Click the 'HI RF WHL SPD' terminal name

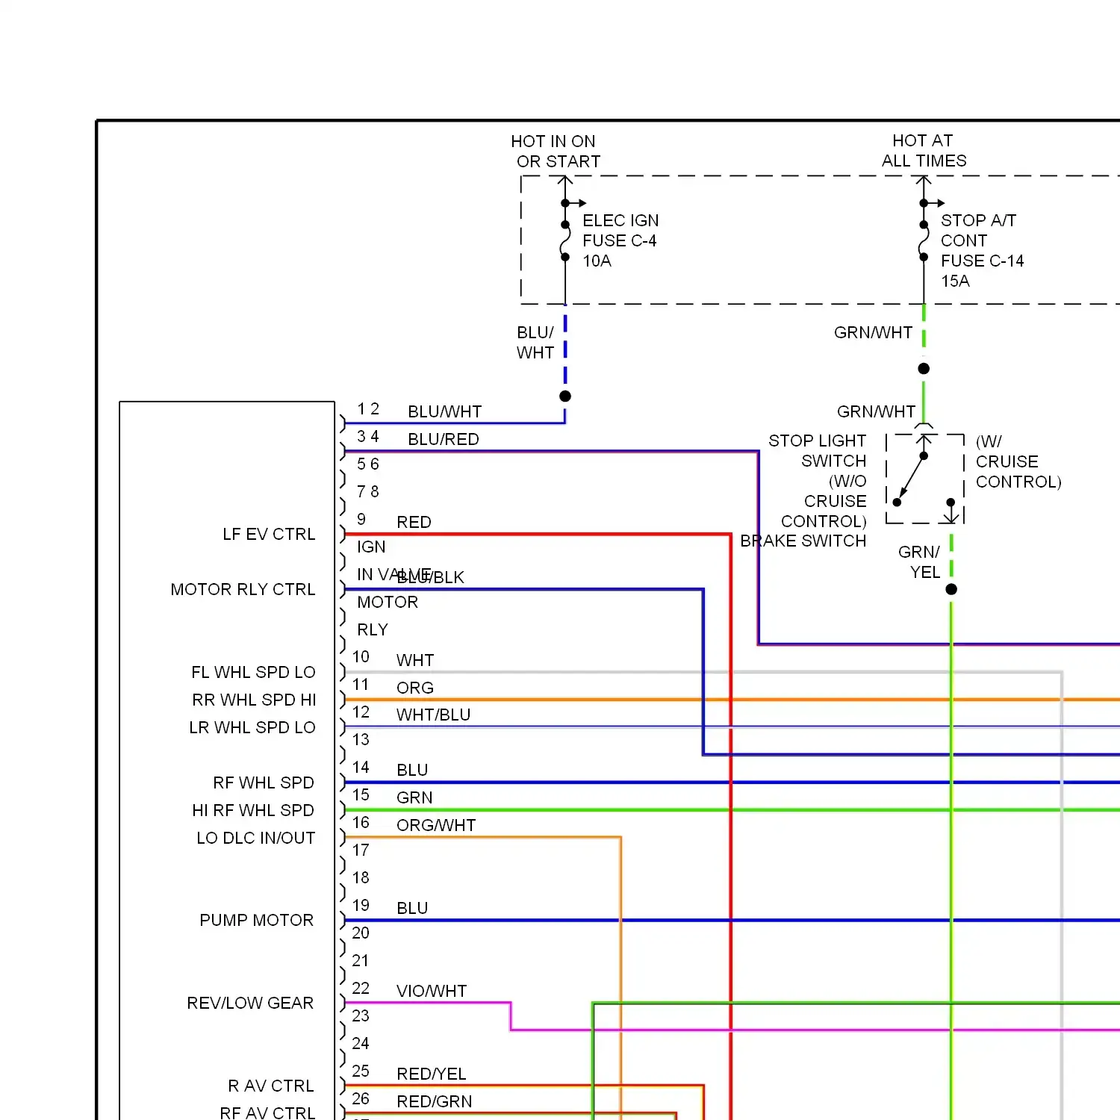coord(253,811)
